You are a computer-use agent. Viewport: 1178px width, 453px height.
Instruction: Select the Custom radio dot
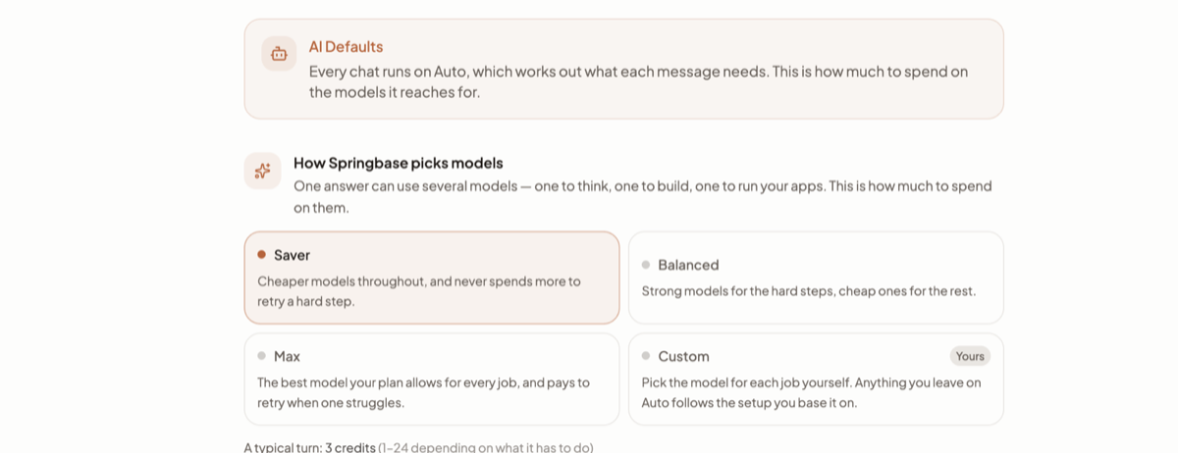(646, 356)
